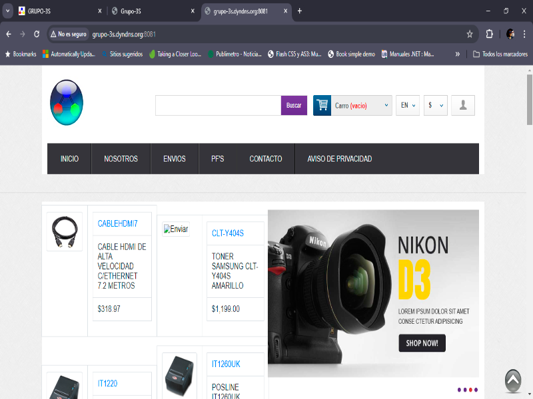Focus the product search input field
Viewport: 533px width, 399px height.
[219, 106]
